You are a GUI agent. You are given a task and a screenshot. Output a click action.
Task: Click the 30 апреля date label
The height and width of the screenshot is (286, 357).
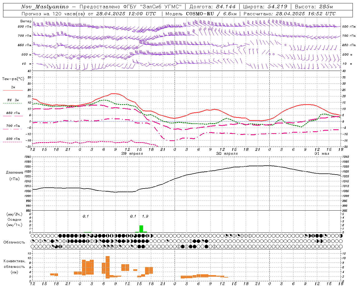tap(227, 154)
